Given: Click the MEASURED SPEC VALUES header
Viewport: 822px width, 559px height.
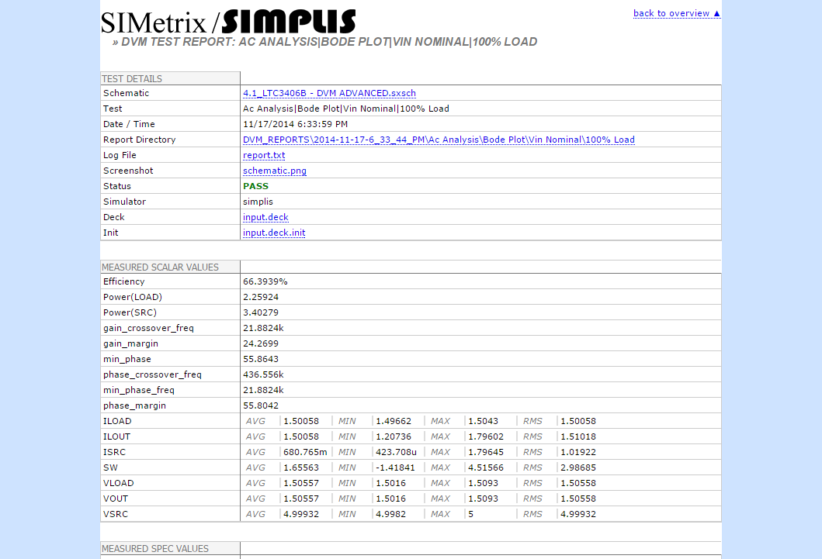Looking at the screenshot, I should coord(155,549).
